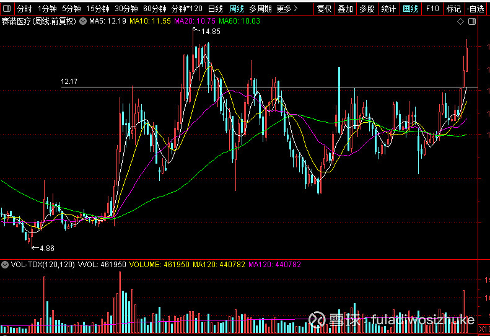Expand the VOL-TDX indicator dropdown
Viewport: 490px width, 336px height.
tap(5, 265)
